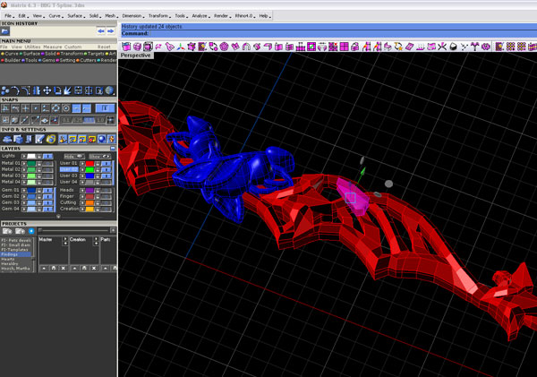The width and height of the screenshot is (537, 377).
Task: Click the globe icon in tool row
Action: 109,90
